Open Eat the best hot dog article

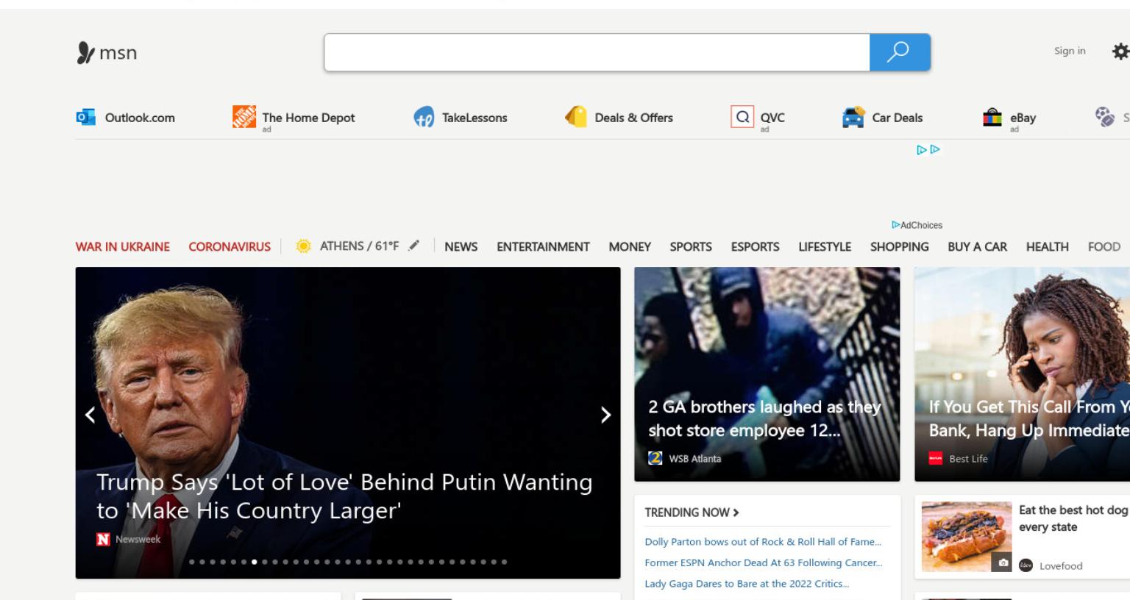tap(1073, 518)
